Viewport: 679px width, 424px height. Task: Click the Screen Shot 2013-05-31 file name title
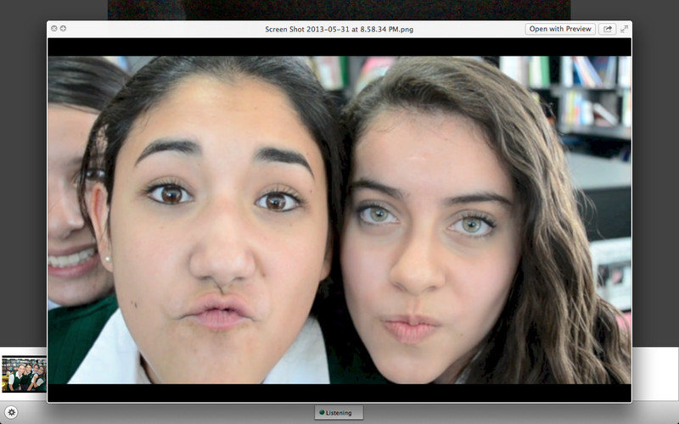tap(339, 30)
